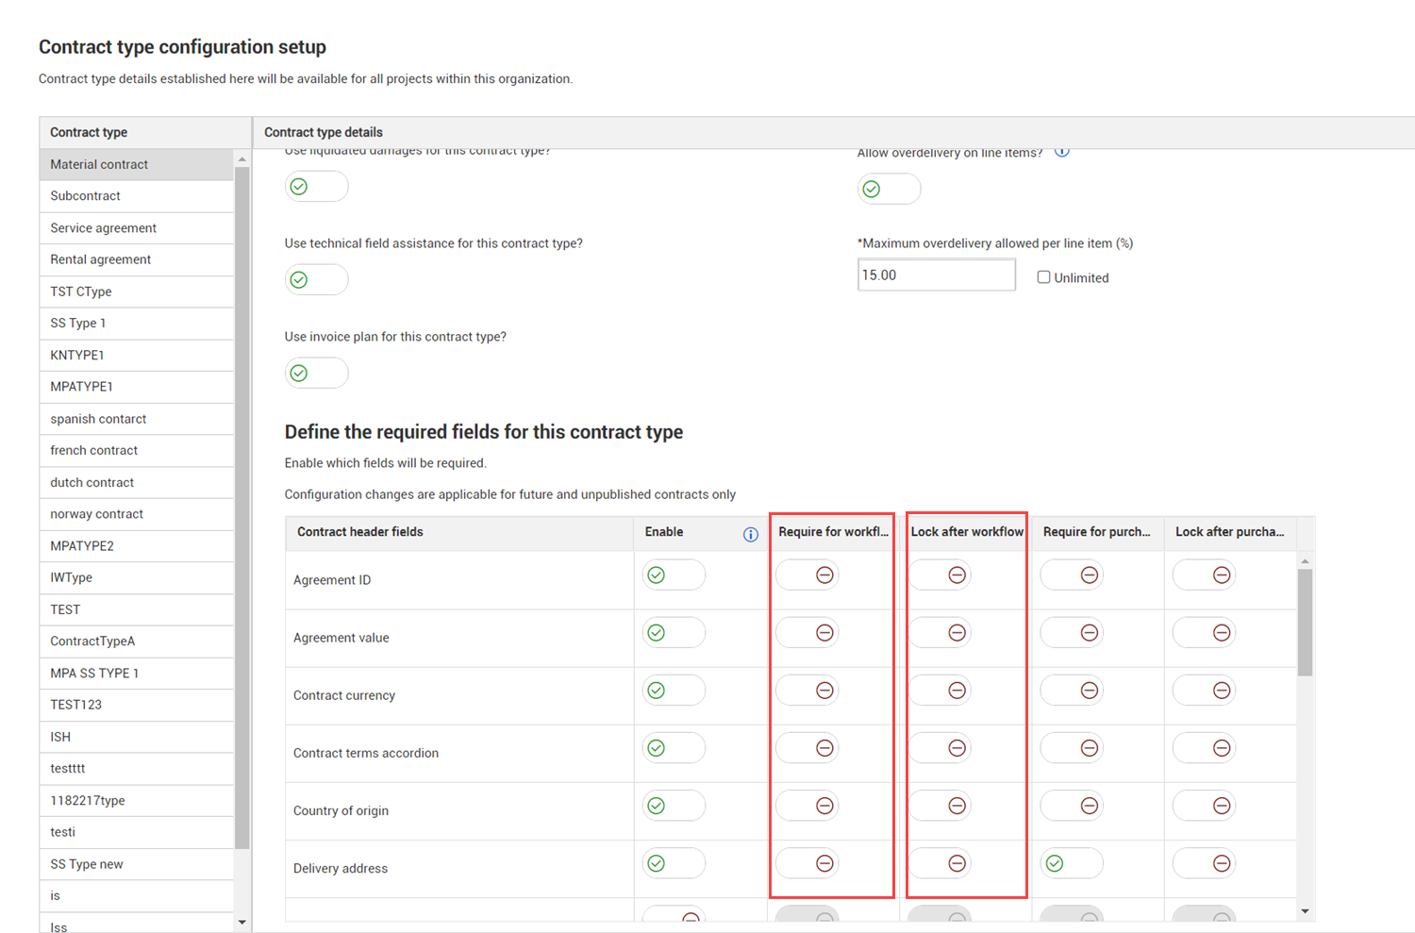Click info icon next to Allow overdelivery
Viewport: 1415px width, 933px height.
point(1062,151)
